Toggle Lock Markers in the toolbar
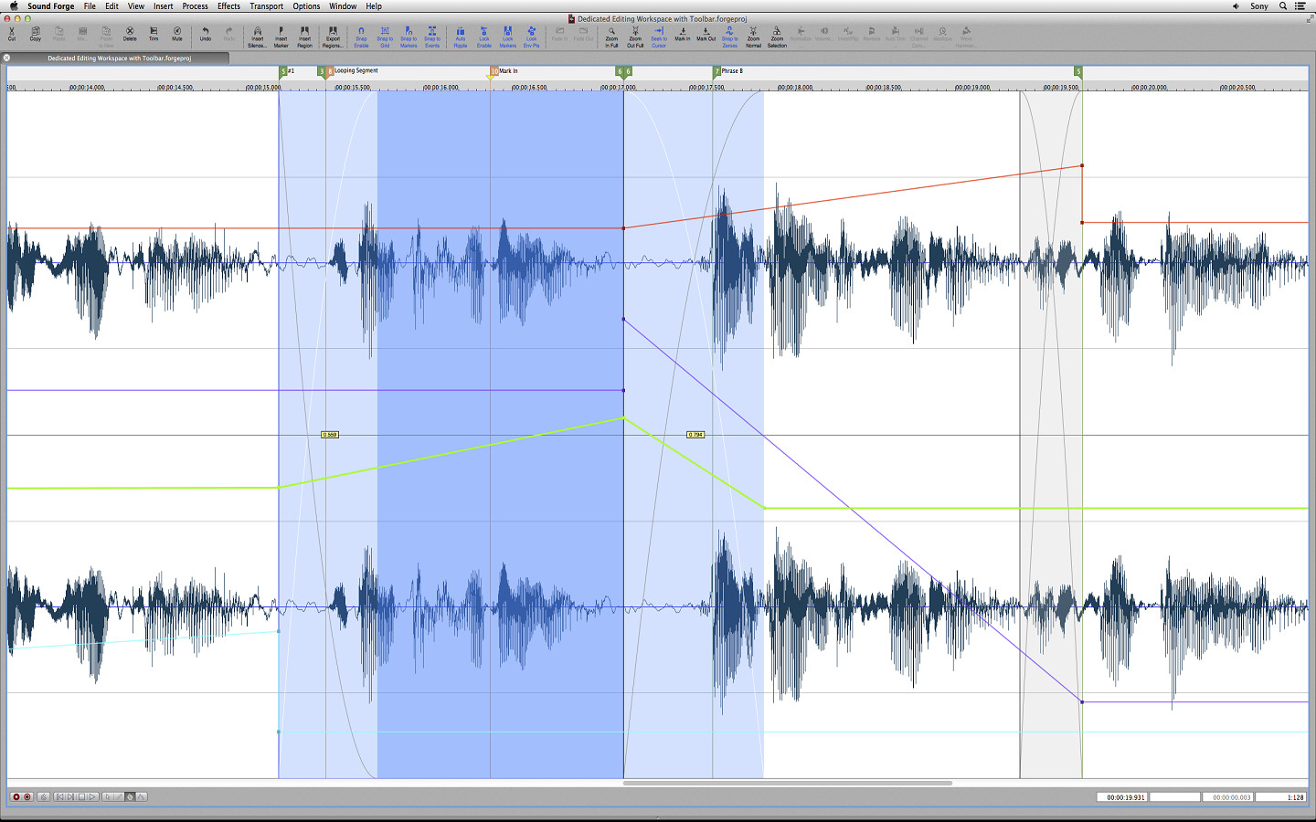 pos(507,35)
